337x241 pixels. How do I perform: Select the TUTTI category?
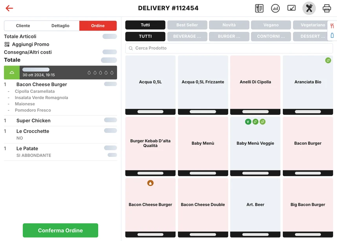pos(145,36)
